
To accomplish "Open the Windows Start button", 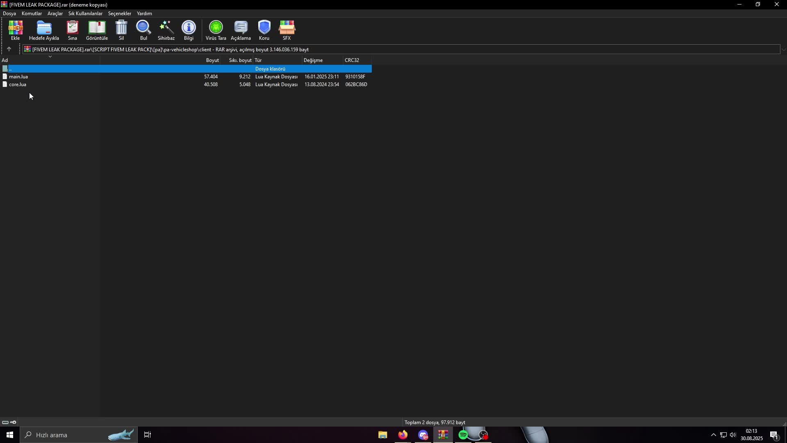I will [x=10, y=435].
